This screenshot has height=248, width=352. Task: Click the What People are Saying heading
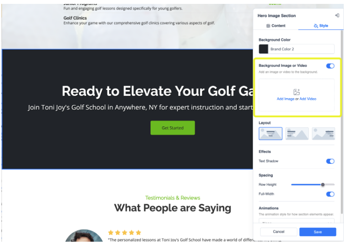[173, 208]
